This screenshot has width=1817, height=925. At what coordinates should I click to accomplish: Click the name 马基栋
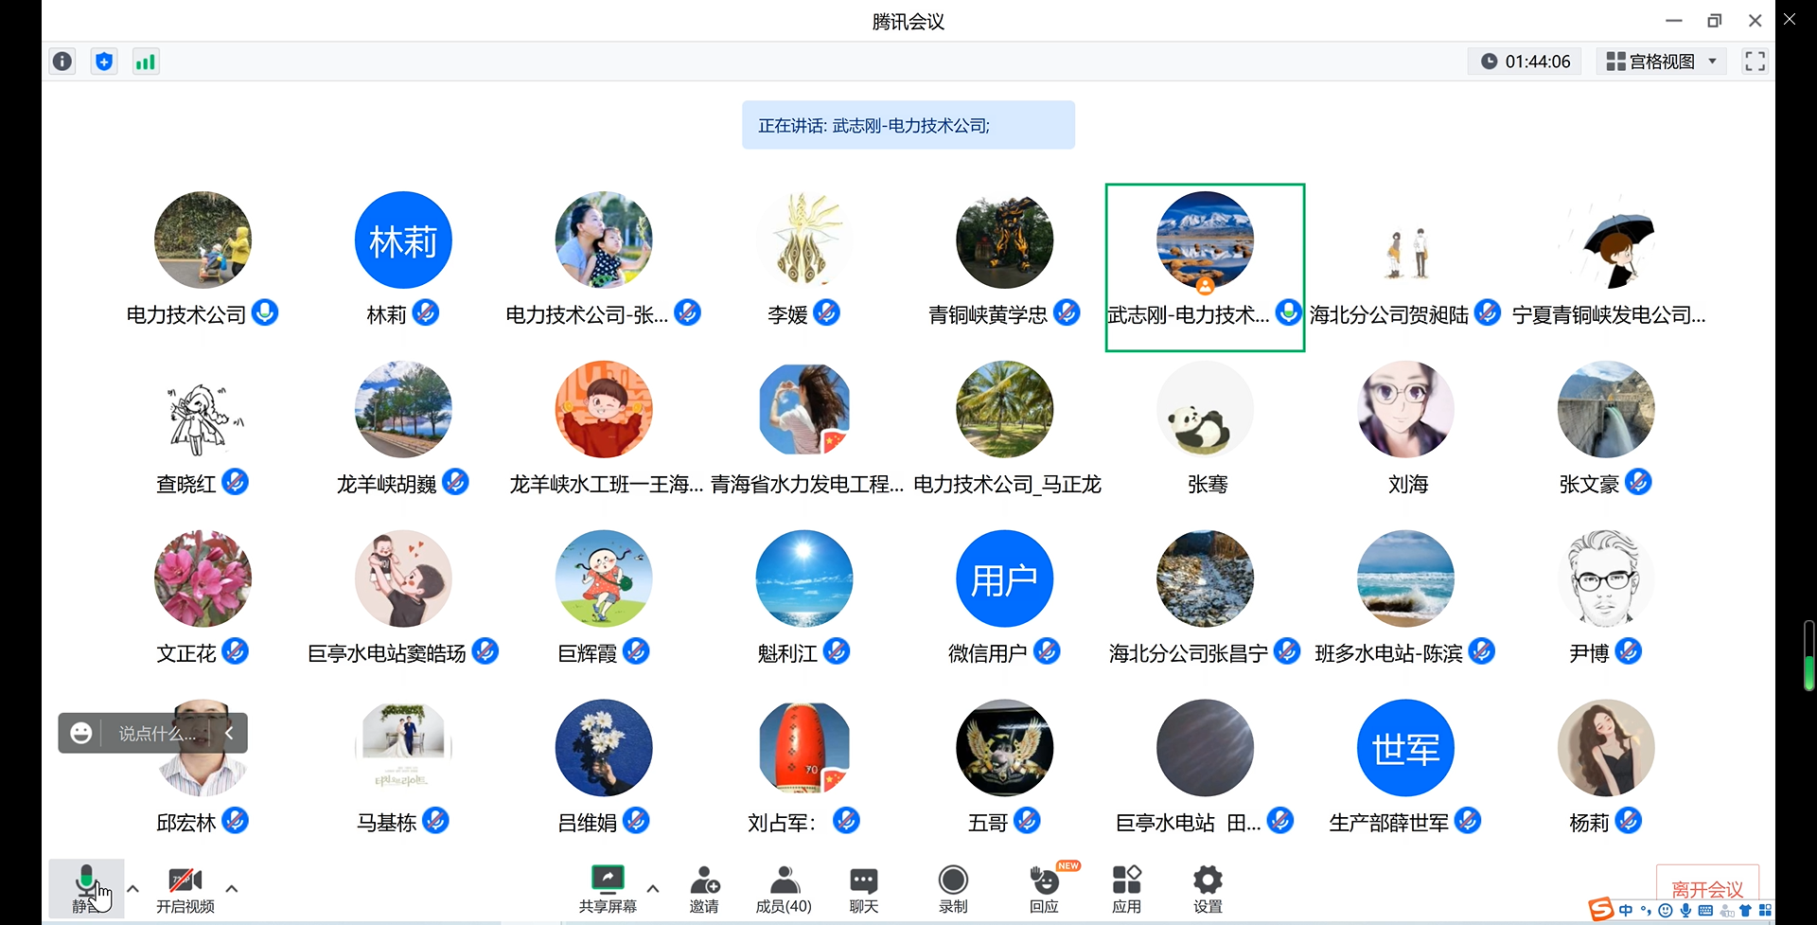coord(387,823)
